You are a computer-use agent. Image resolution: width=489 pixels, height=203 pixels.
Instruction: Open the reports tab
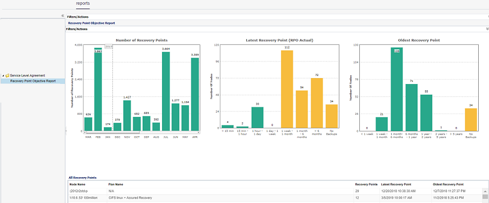(83, 3)
